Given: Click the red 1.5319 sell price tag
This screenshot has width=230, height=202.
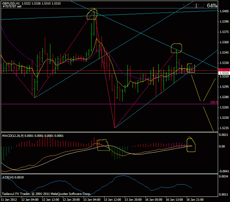Looking at the screenshot, I should (x=224, y=70).
